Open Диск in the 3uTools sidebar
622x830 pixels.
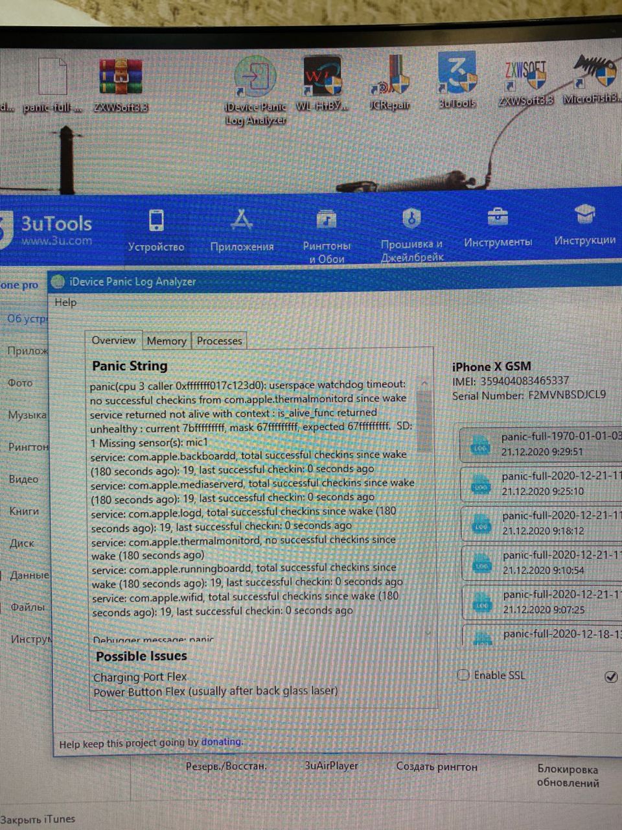coord(21,543)
